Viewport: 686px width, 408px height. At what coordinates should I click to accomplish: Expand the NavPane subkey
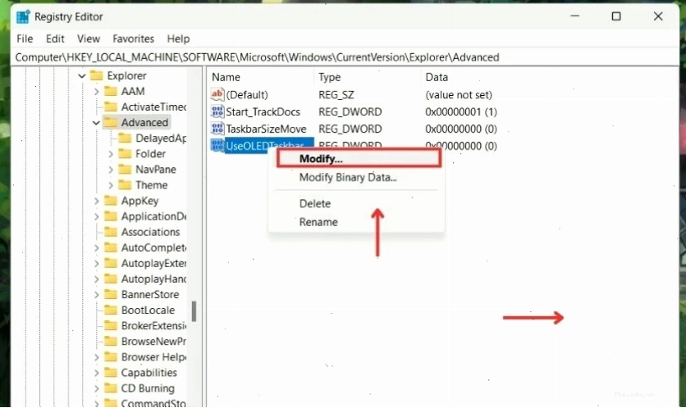pyautogui.click(x=111, y=170)
